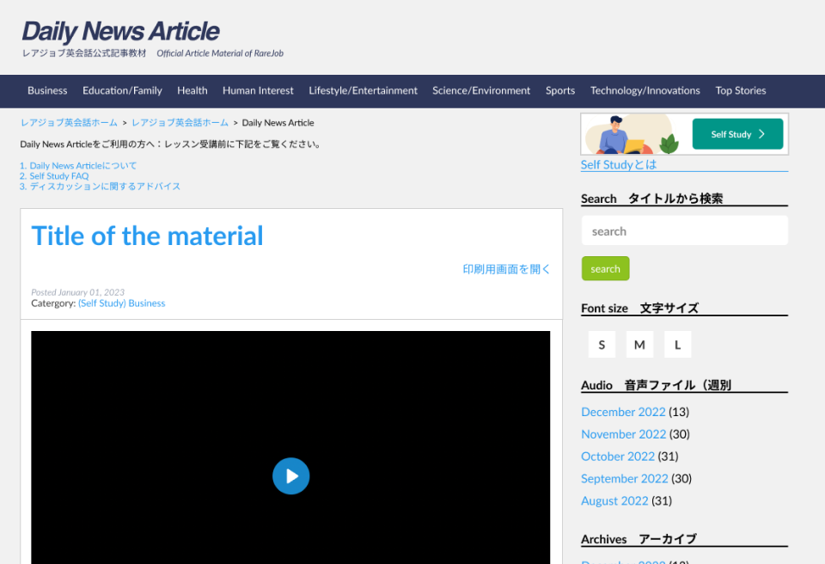Click the 'Posted January 01, 2023' date text

tap(78, 292)
